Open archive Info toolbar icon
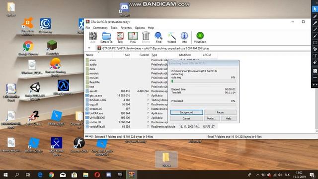The height and width of the screenshot is (179, 318). 184,37
